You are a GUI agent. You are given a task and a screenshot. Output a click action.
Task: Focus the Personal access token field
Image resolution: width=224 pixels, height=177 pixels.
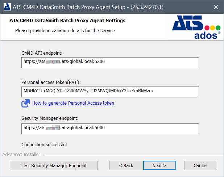tap(110, 92)
